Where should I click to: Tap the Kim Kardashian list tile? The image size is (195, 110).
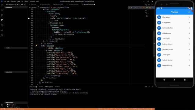click(x=174, y=28)
